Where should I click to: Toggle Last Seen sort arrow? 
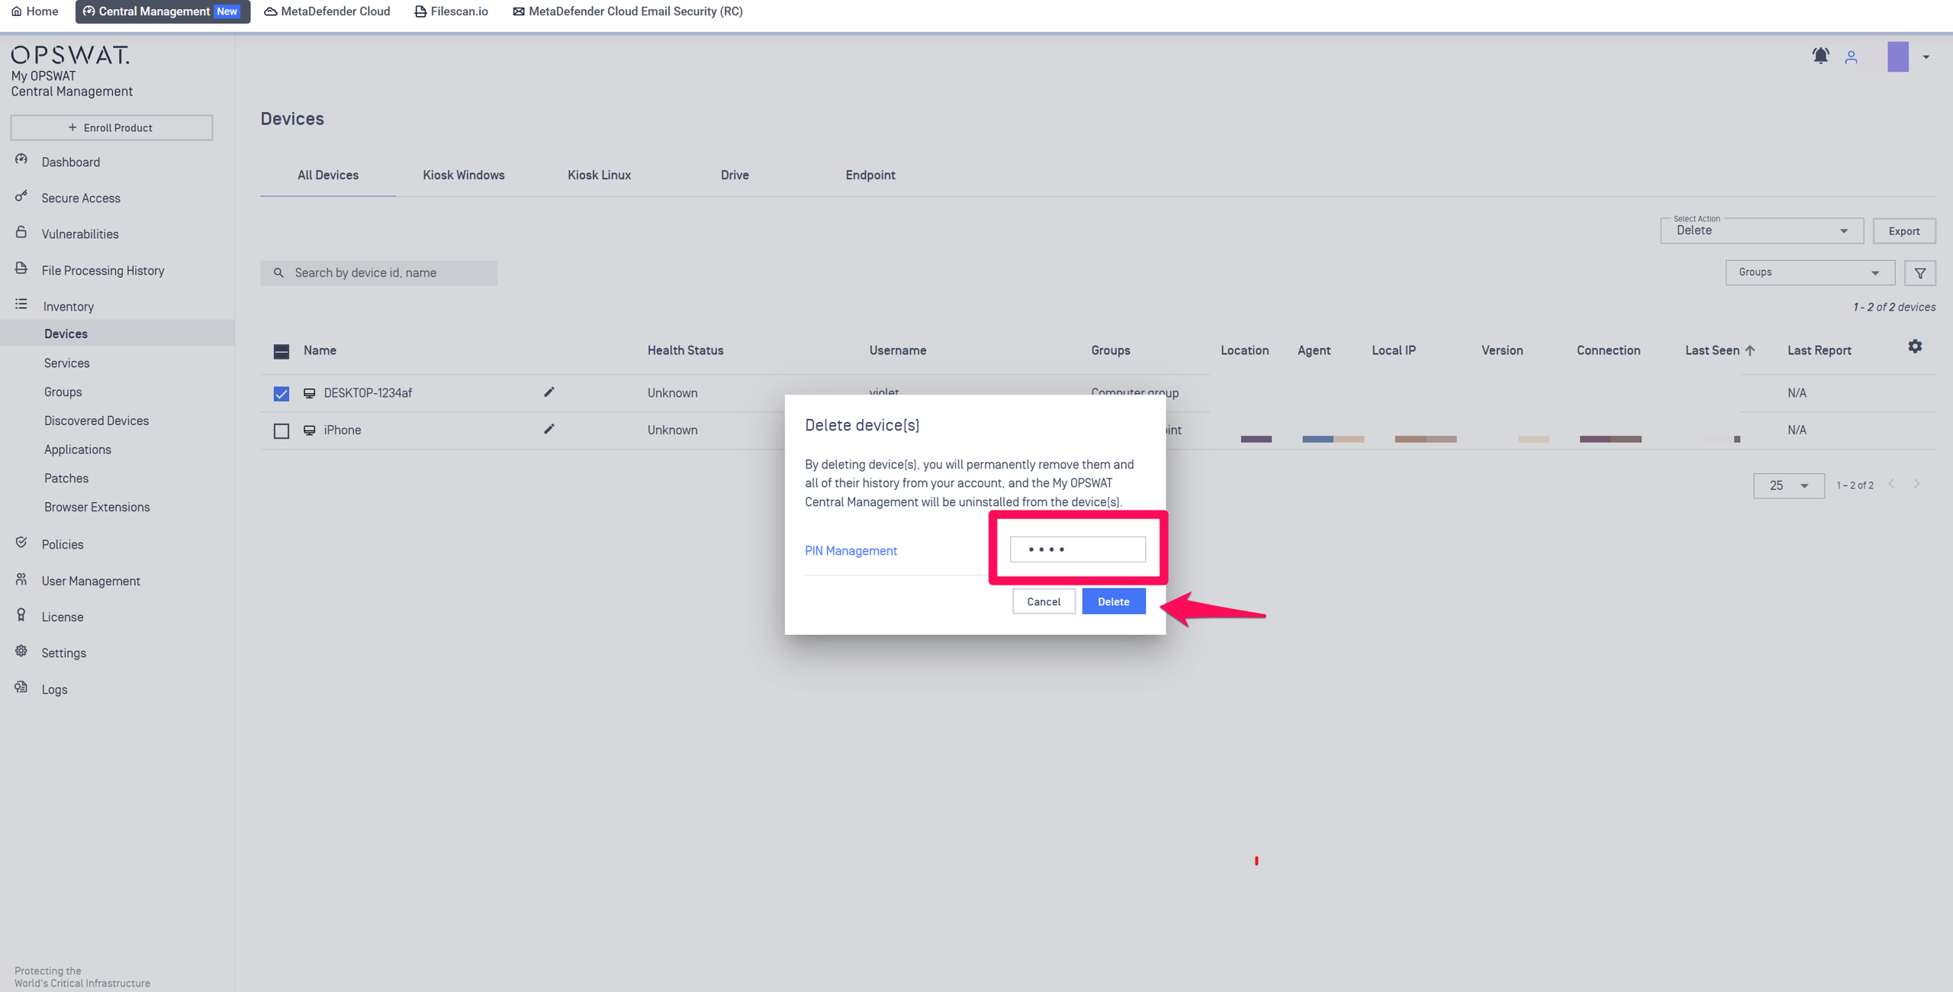point(1750,350)
